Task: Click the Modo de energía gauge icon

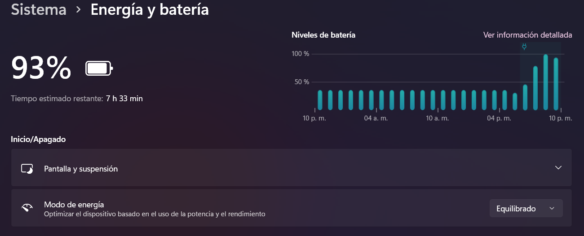Action: tap(27, 208)
